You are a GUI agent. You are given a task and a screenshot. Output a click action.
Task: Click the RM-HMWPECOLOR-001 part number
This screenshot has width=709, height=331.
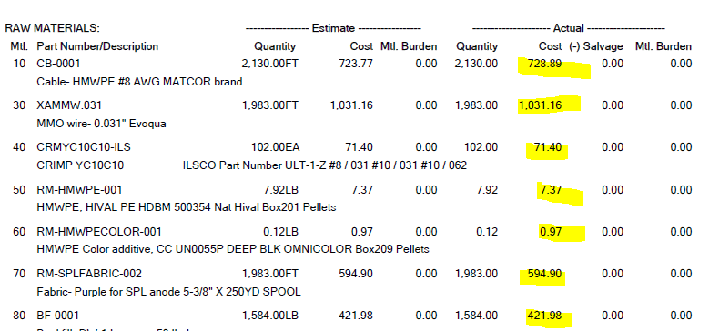[x=99, y=232]
